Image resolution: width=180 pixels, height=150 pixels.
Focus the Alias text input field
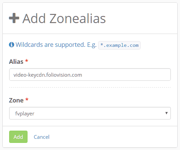pos(90,75)
